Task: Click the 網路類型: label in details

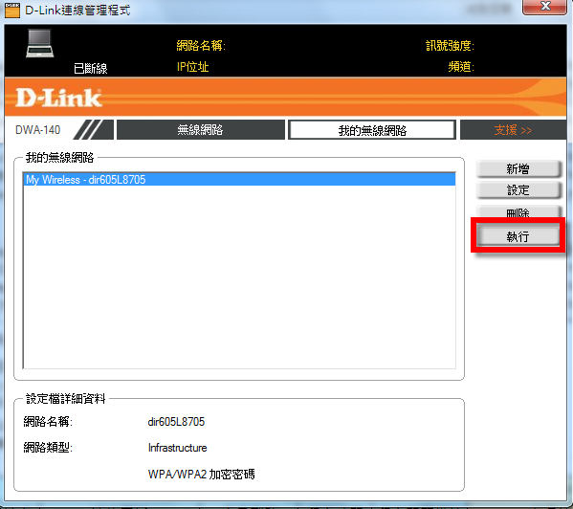Action: (48, 447)
